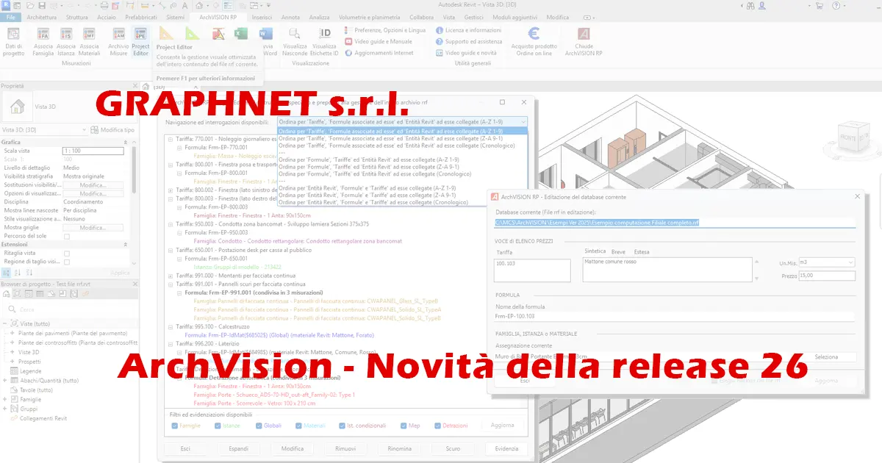Click the Help question mark icon
The height and width of the screenshot is (463, 882).
836,5
